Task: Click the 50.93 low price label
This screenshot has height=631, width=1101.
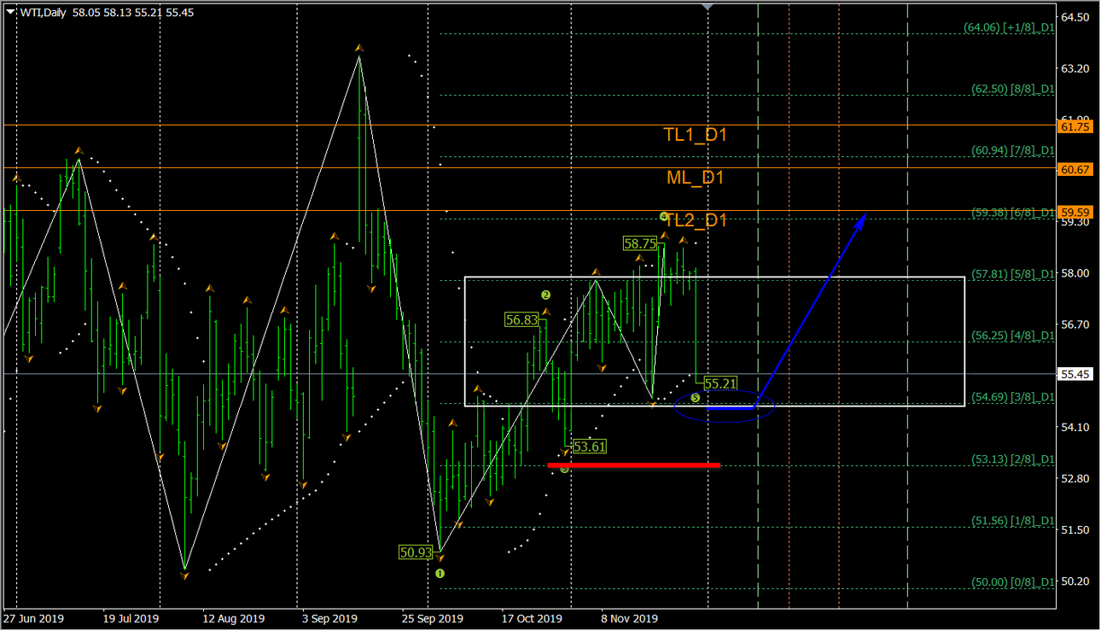Action: point(417,552)
